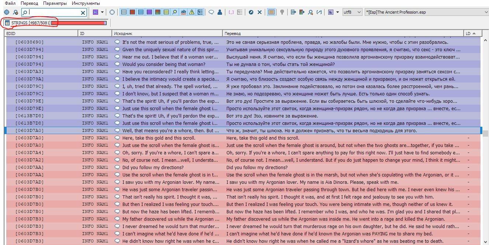Click the purple picture toolbar icon
Screen dimensions: 489x245
pyautogui.click(x=331, y=12)
